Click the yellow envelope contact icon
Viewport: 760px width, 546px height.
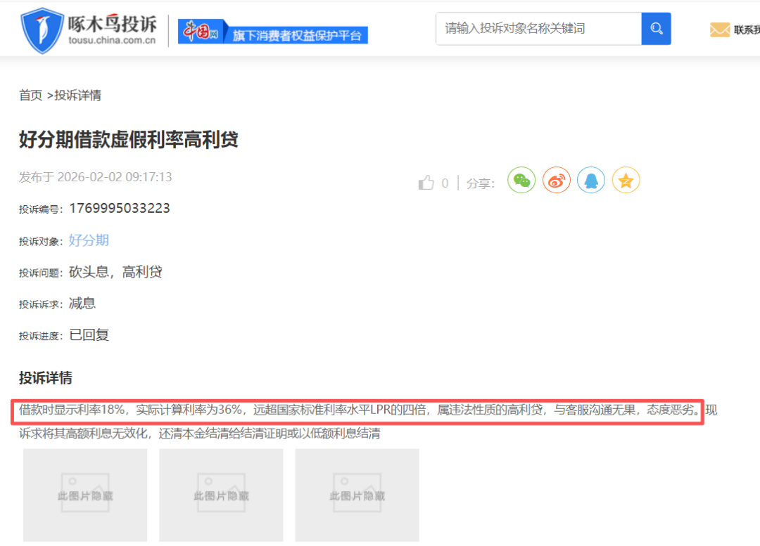pos(719,30)
